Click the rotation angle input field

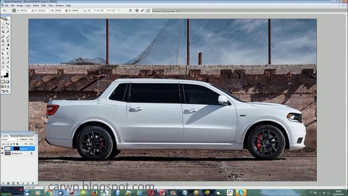pyautogui.click(x=89, y=10)
